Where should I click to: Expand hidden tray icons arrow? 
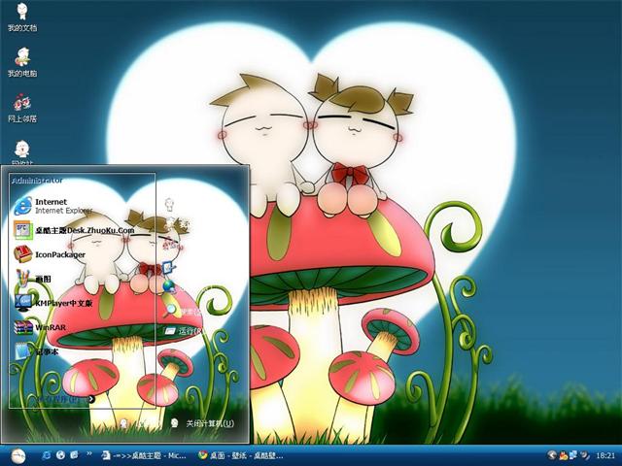(551, 455)
